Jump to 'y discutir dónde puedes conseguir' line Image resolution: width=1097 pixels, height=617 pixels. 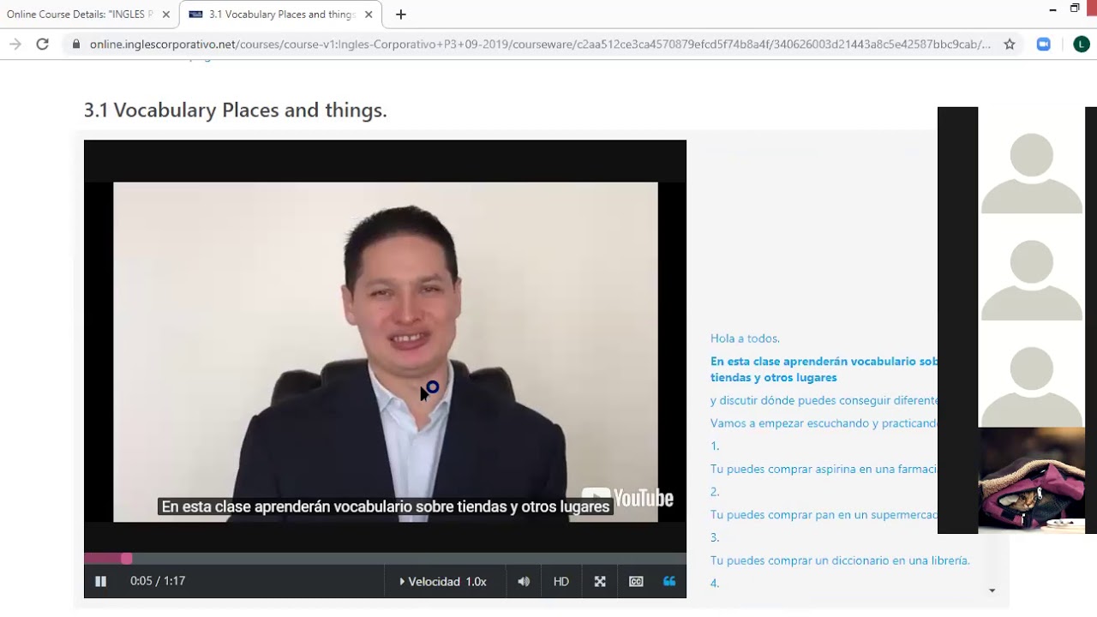(x=824, y=400)
